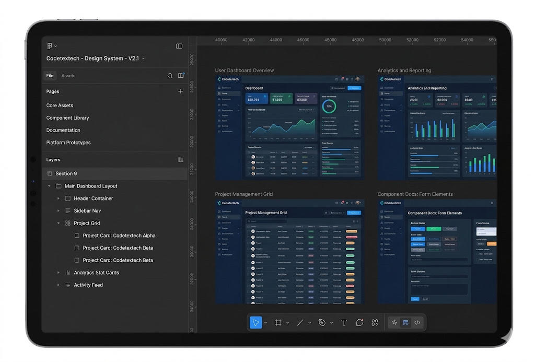This screenshot has height=362, width=535.
Task: Select the Component Docs Form Elements frame thumbnail
Action: [437, 251]
